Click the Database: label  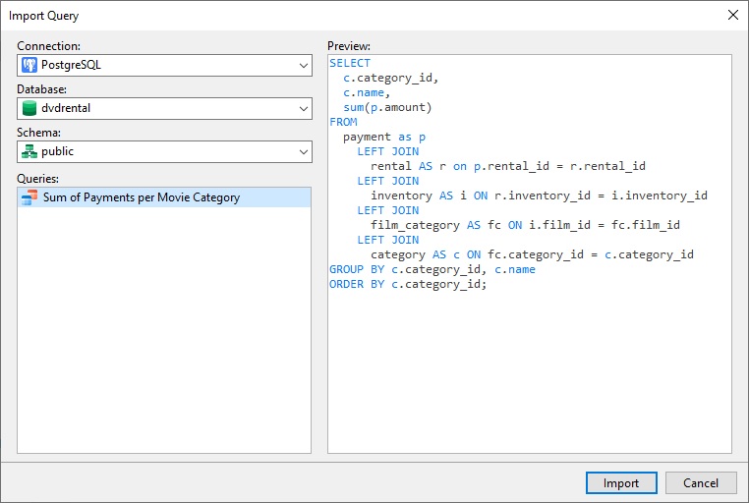coord(41,89)
